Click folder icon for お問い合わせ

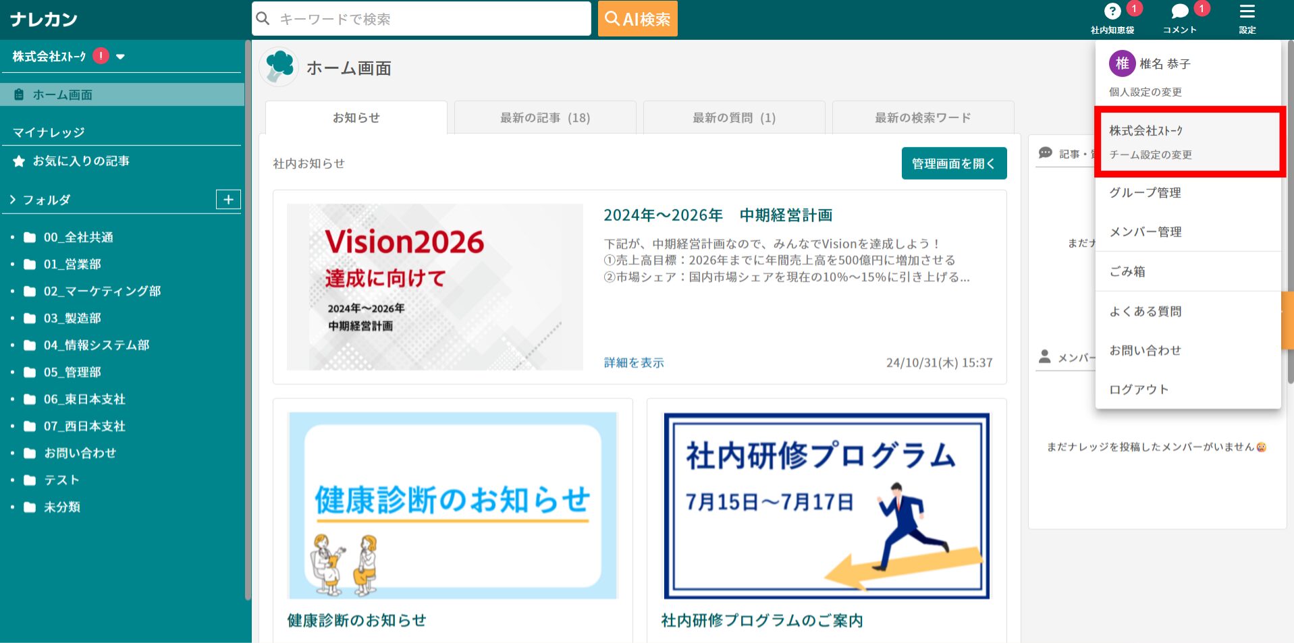(x=30, y=453)
